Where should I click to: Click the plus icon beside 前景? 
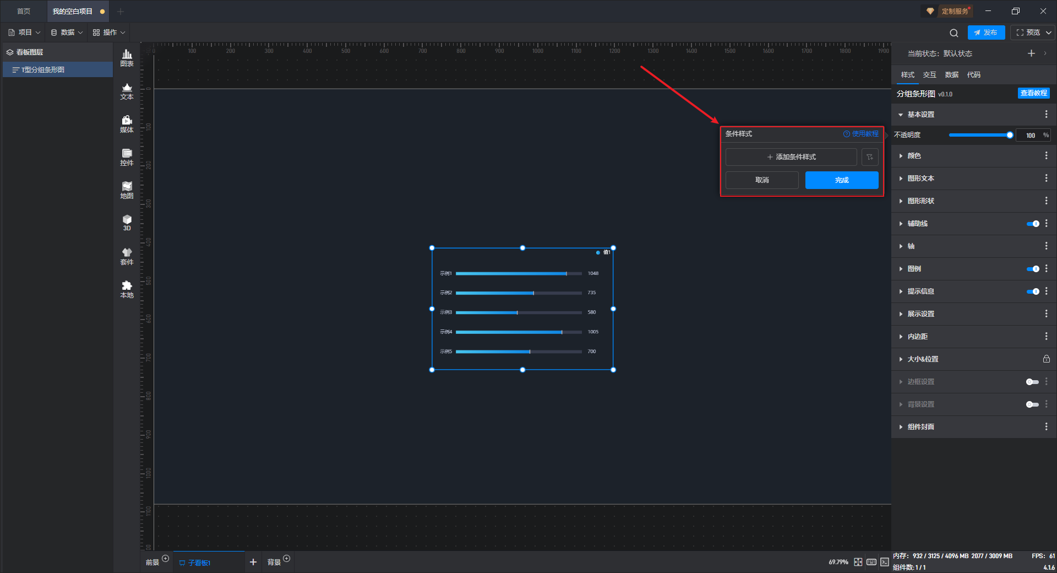(x=165, y=559)
